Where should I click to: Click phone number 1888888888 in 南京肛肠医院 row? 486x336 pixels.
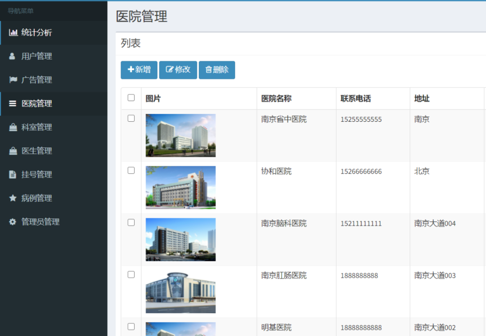click(x=359, y=276)
